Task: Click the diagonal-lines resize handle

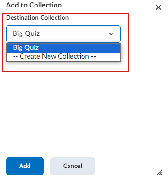Action: (x=160, y=173)
